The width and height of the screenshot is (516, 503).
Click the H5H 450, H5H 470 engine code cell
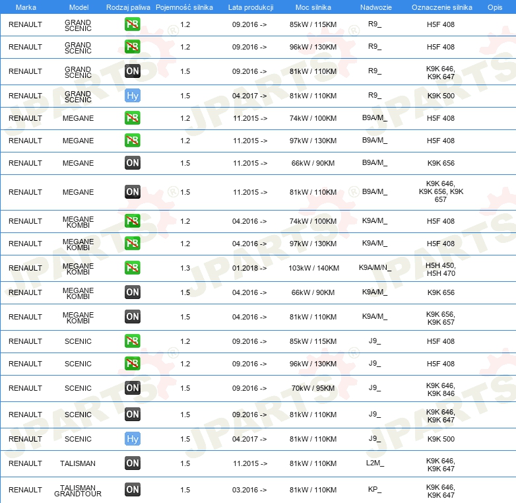click(x=441, y=269)
